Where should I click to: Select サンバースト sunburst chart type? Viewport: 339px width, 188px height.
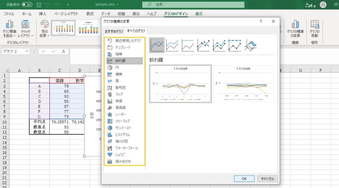[123, 128]
